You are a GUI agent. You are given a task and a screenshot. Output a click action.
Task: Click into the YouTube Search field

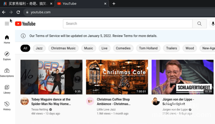[x=128, y=24]
